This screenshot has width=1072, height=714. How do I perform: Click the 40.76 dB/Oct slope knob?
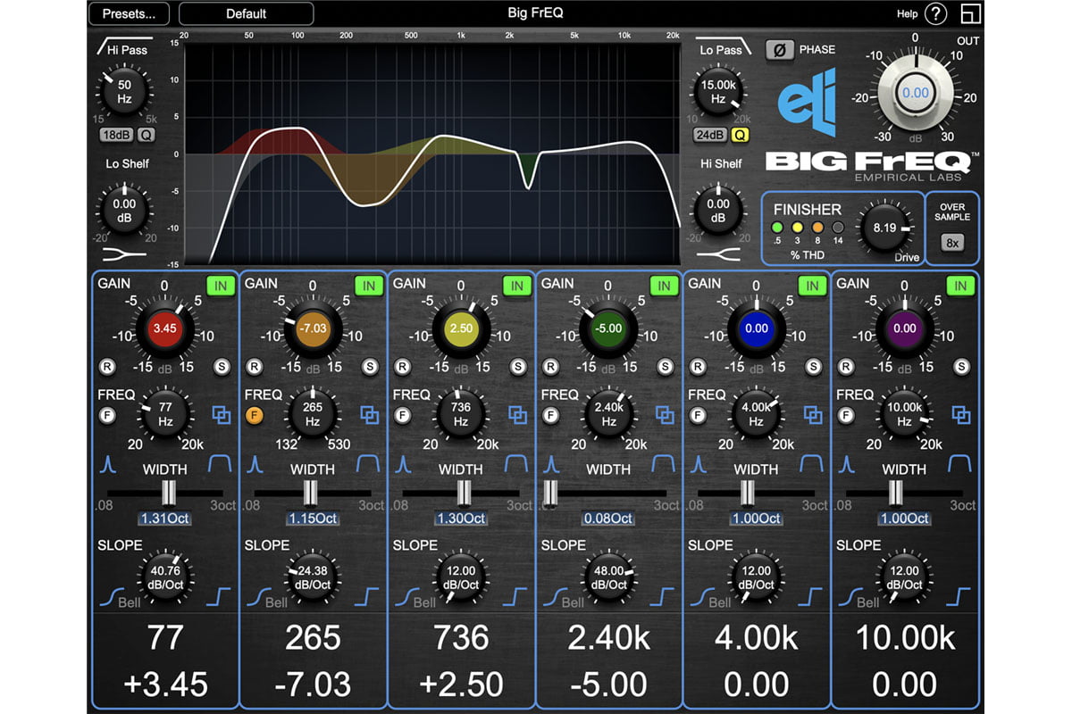point(164,577)
